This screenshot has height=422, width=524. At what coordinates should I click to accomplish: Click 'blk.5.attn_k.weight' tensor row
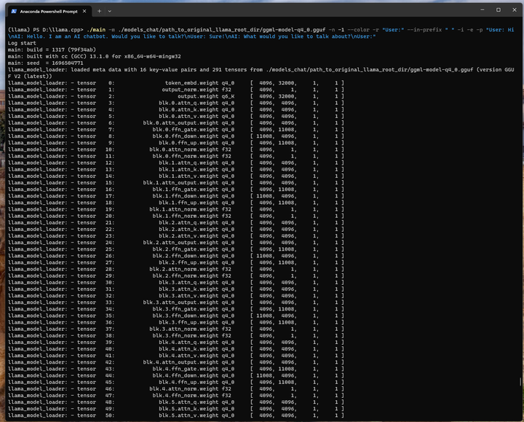(176, 409)
